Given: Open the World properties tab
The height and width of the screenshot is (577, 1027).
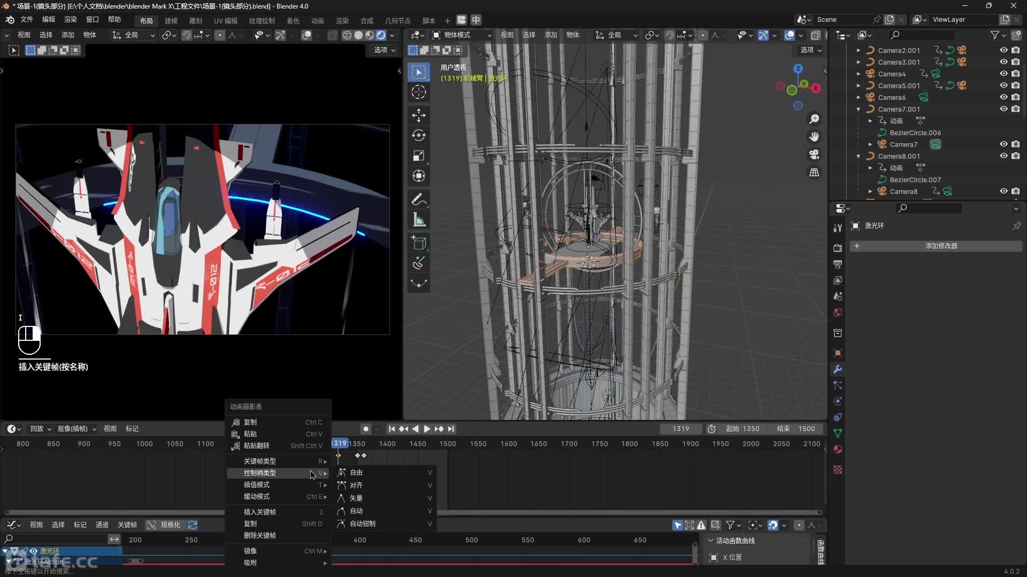Looking at the screenshot, I should pos(838,313).
